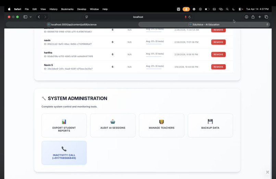Open the Help menu
This screenshot has width=276, height=179.
105,9
